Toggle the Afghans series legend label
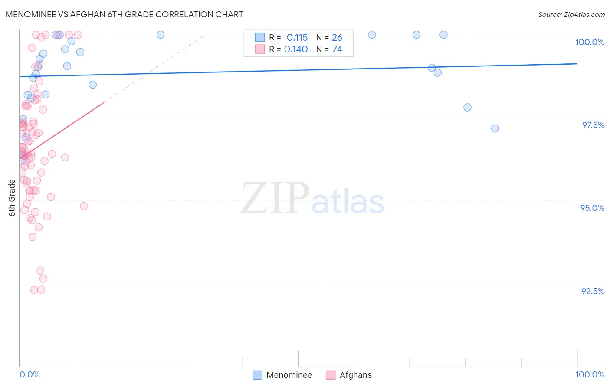The width and height of the screenshot is (610, 387). tap(355, 375)
